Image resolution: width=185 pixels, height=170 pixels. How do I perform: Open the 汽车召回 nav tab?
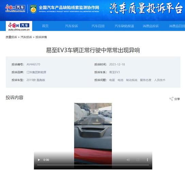click(98, 26)
